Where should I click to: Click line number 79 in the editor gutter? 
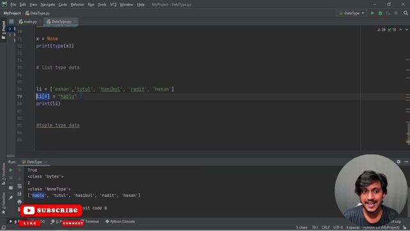point(20,96)
